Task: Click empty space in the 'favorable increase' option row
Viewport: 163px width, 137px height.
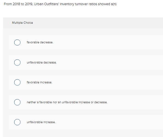Action: pos(104,82)
